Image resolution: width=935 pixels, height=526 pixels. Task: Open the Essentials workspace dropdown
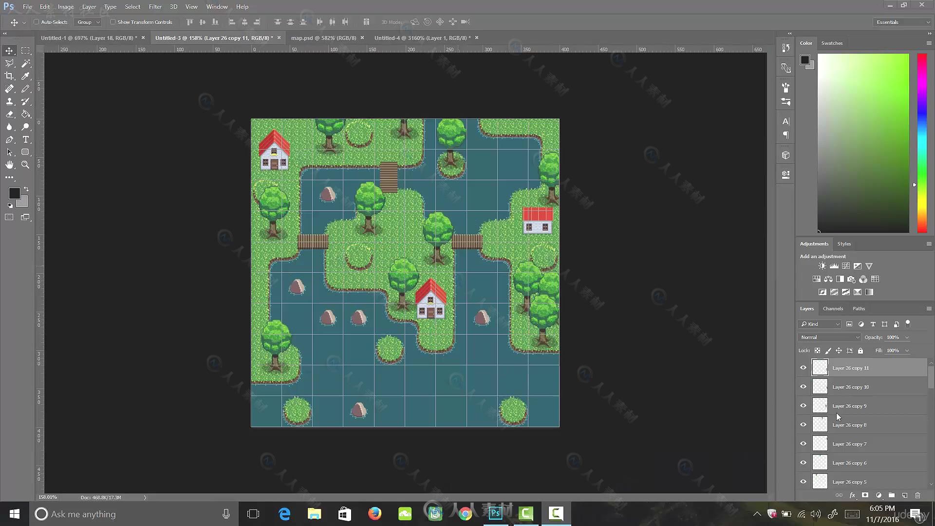pyautogui.click(x=902, y=22)
